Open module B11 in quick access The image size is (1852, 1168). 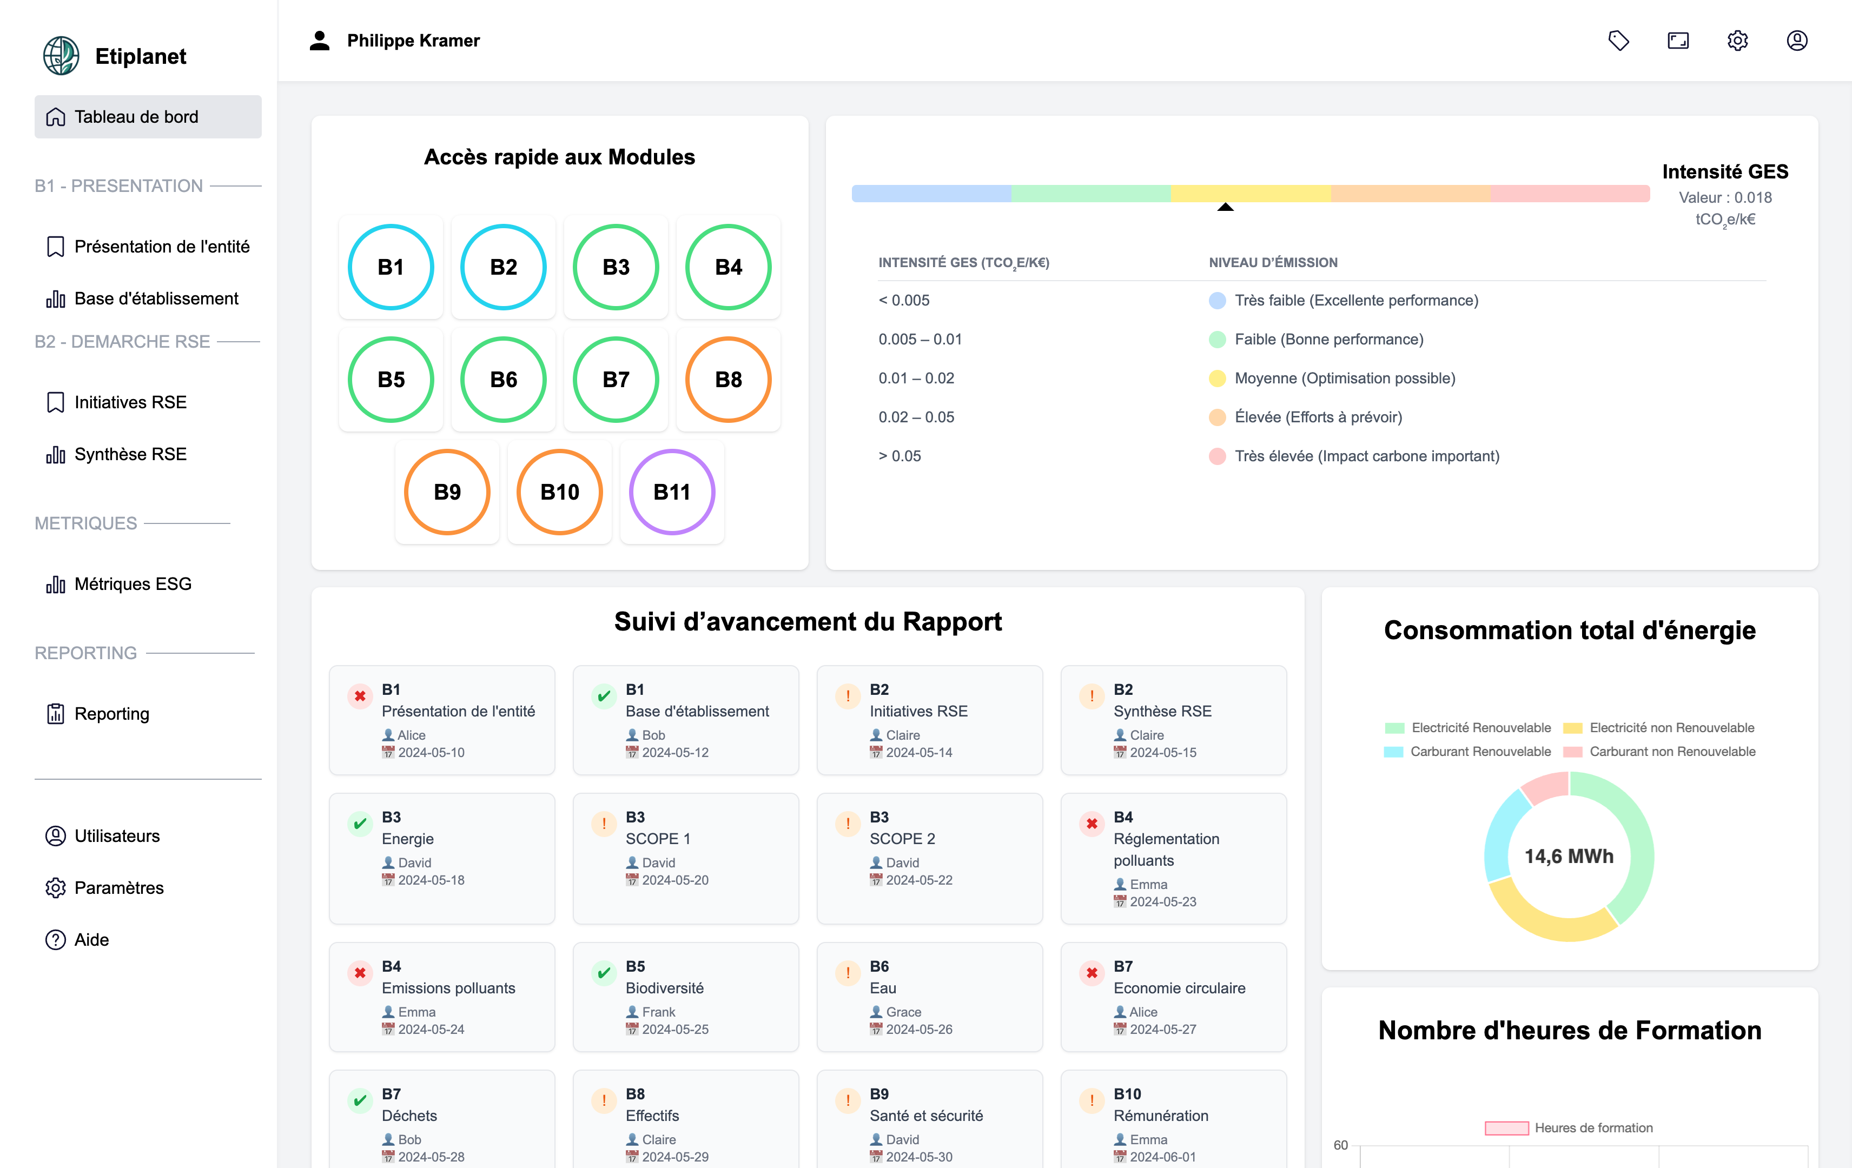coord(671,492)
